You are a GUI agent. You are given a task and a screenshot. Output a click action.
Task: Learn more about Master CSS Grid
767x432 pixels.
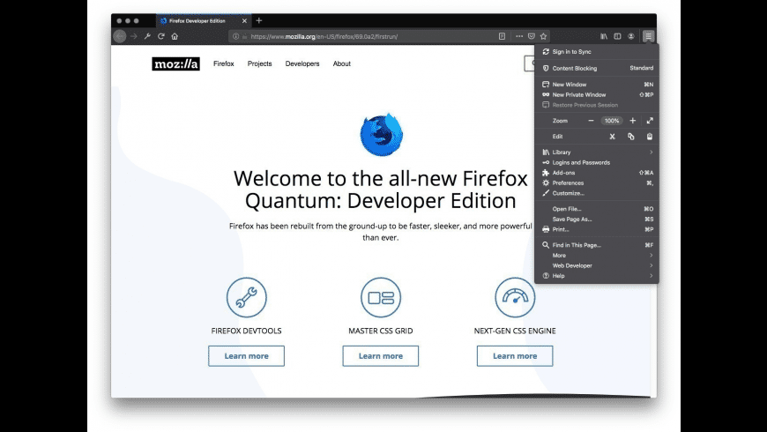click(x=381, y=355)
